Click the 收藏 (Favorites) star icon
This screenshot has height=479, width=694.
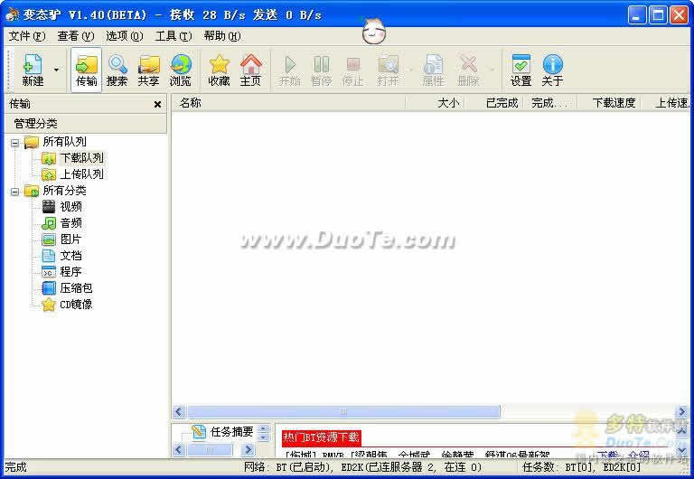pos(219,70)
